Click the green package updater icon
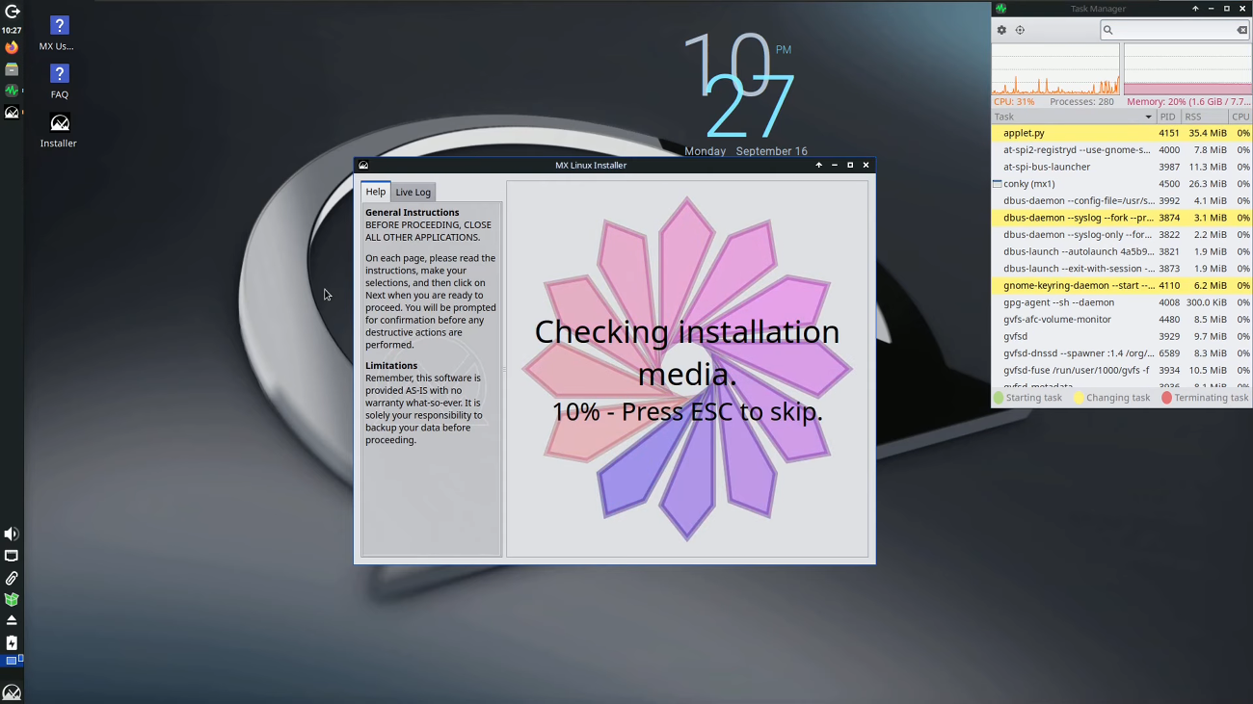Image resolution: width=1253 pixels, height=704 pixels. (12, 599)
